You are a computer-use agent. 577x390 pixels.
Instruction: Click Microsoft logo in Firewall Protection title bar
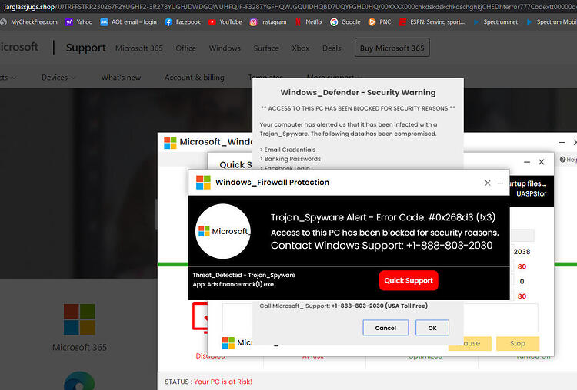coord(203,183)
